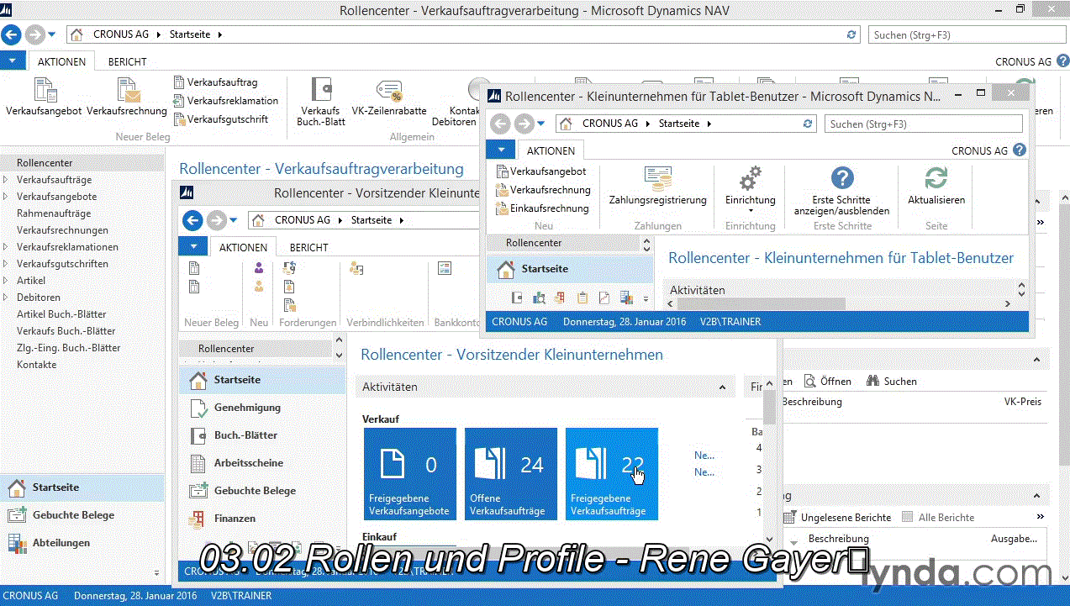Open Gebuchte Belege in bottom-left navigation pane
The height and width of the screenshot is (606, 1070).
[x=73, y=515]
